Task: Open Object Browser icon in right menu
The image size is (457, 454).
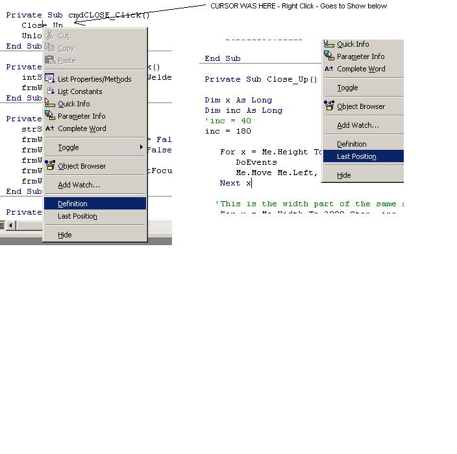Action: pos(329,106)
